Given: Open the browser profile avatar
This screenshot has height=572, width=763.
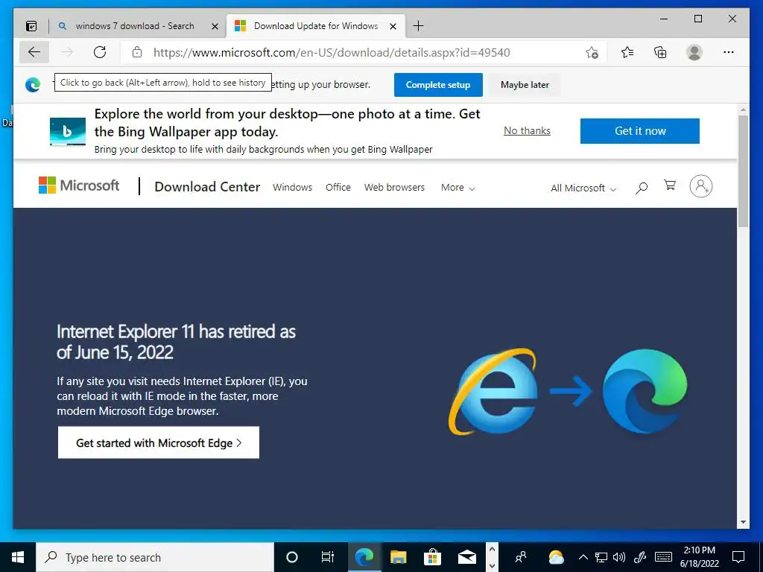Looking at the screenshot, I should tap(694, 52).
